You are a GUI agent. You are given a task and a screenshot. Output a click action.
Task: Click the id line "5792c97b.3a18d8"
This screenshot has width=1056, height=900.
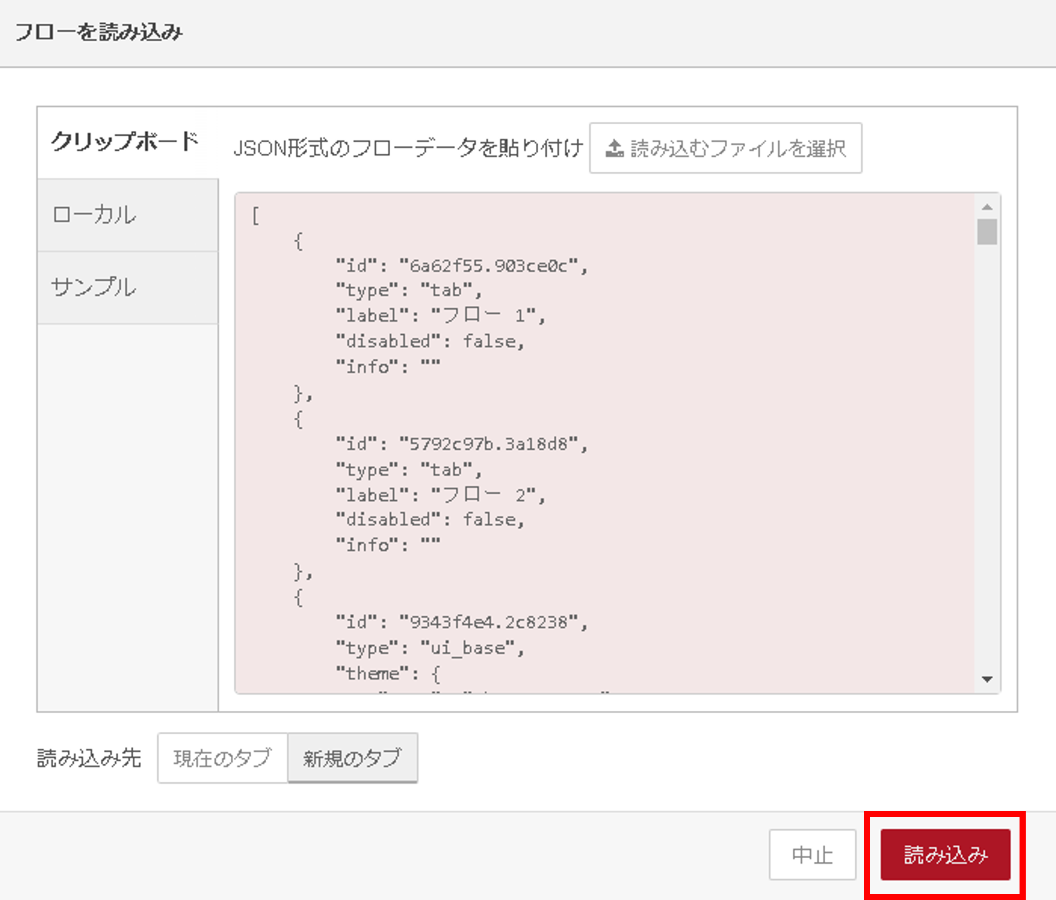(x=462, y=444)
